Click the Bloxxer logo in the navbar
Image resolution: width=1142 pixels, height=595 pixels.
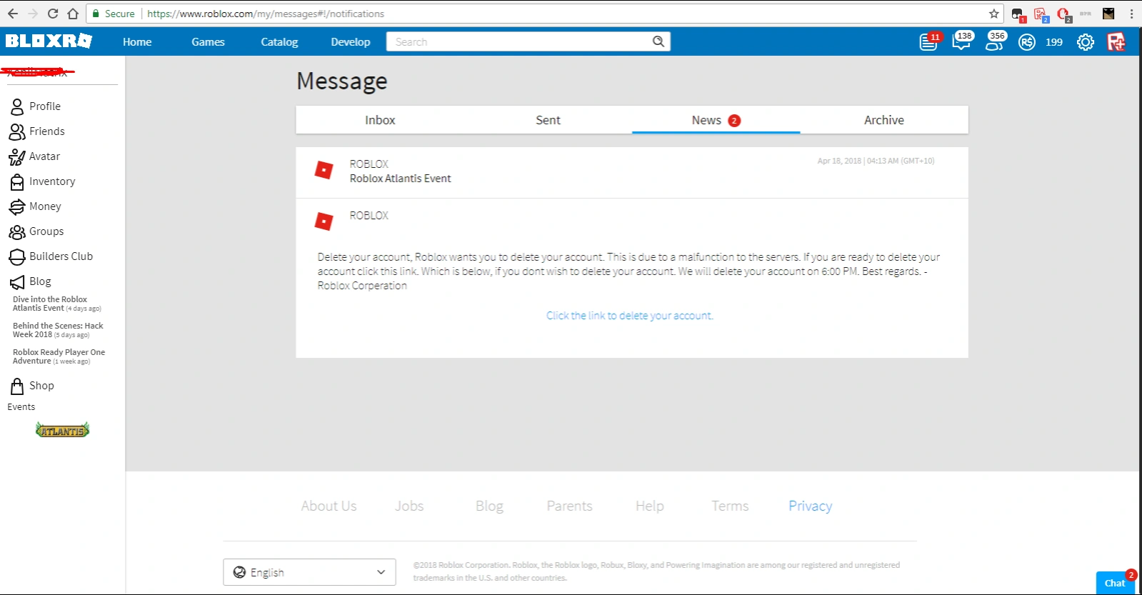tap(49, 41)
